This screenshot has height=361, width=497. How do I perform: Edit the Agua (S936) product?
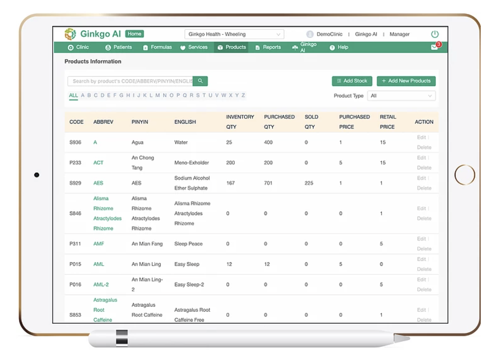click(x=421, y=137)
